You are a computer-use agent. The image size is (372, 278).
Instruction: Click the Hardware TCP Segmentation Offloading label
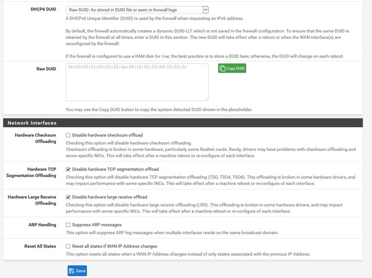[31, 172]
